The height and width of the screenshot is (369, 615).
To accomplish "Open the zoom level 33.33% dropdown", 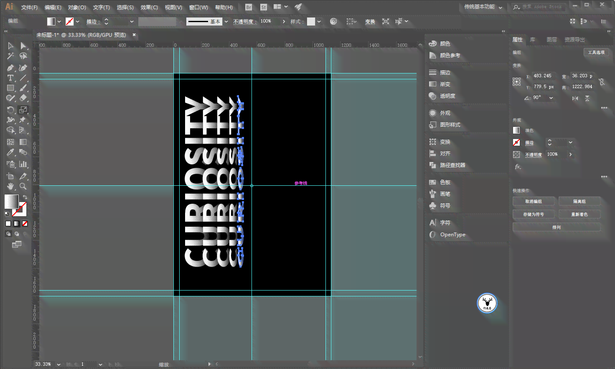I will coord(58,364).
